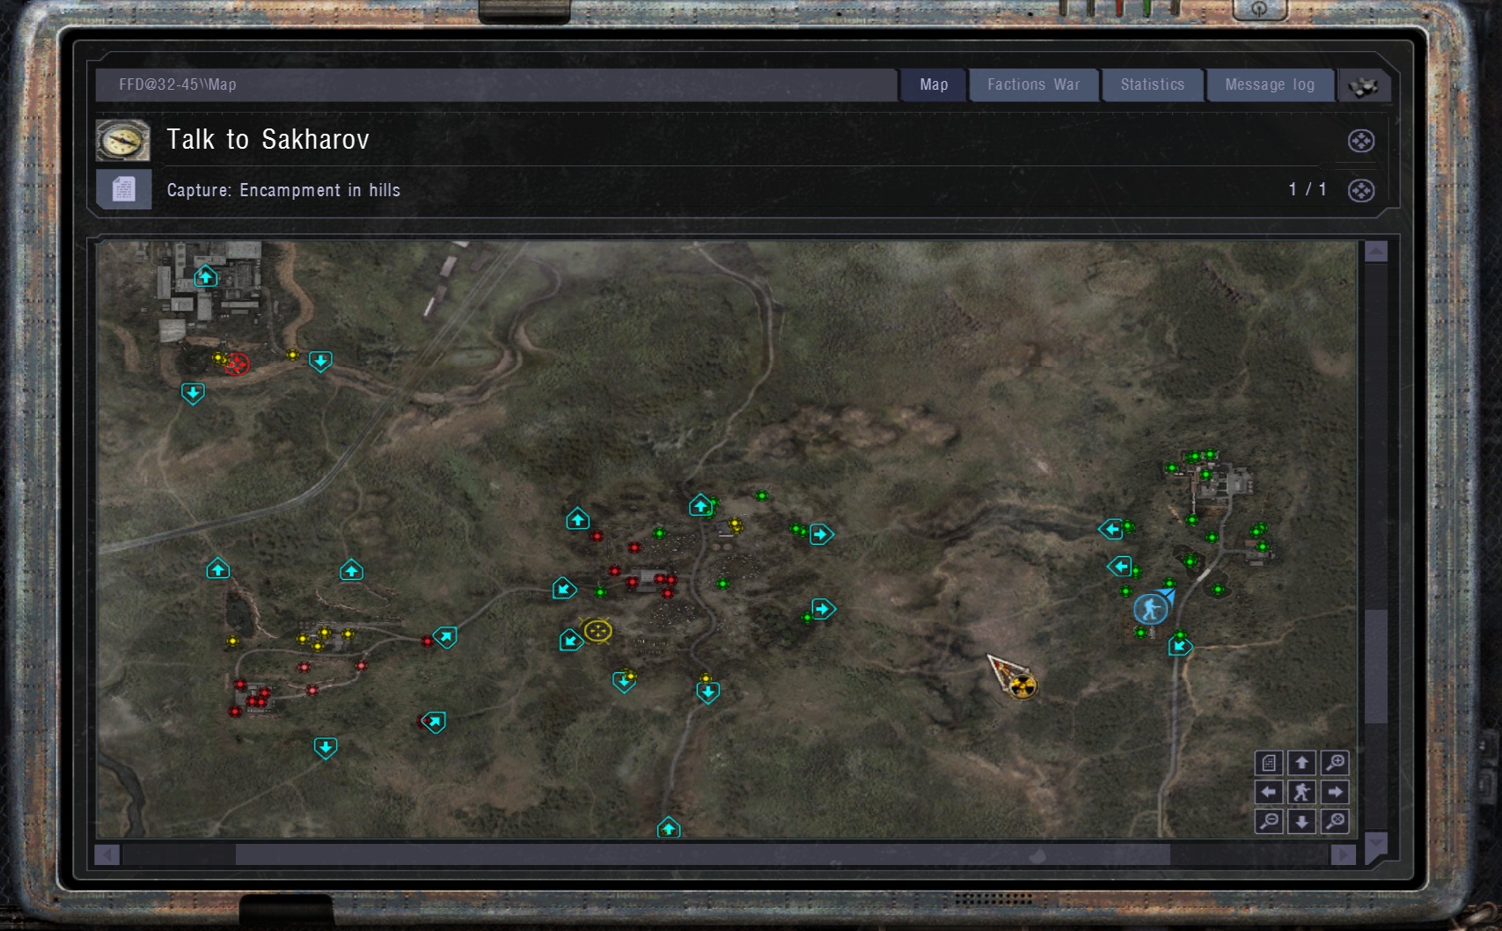Select the yellow crosshair target marker
The height and width of the screenshot is (931, 1502).
(x=597, y=631)
